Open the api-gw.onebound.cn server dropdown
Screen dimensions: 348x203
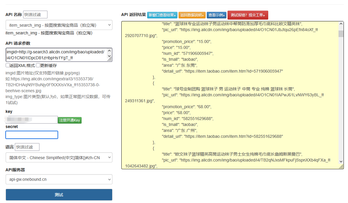(x=59, y=179)
